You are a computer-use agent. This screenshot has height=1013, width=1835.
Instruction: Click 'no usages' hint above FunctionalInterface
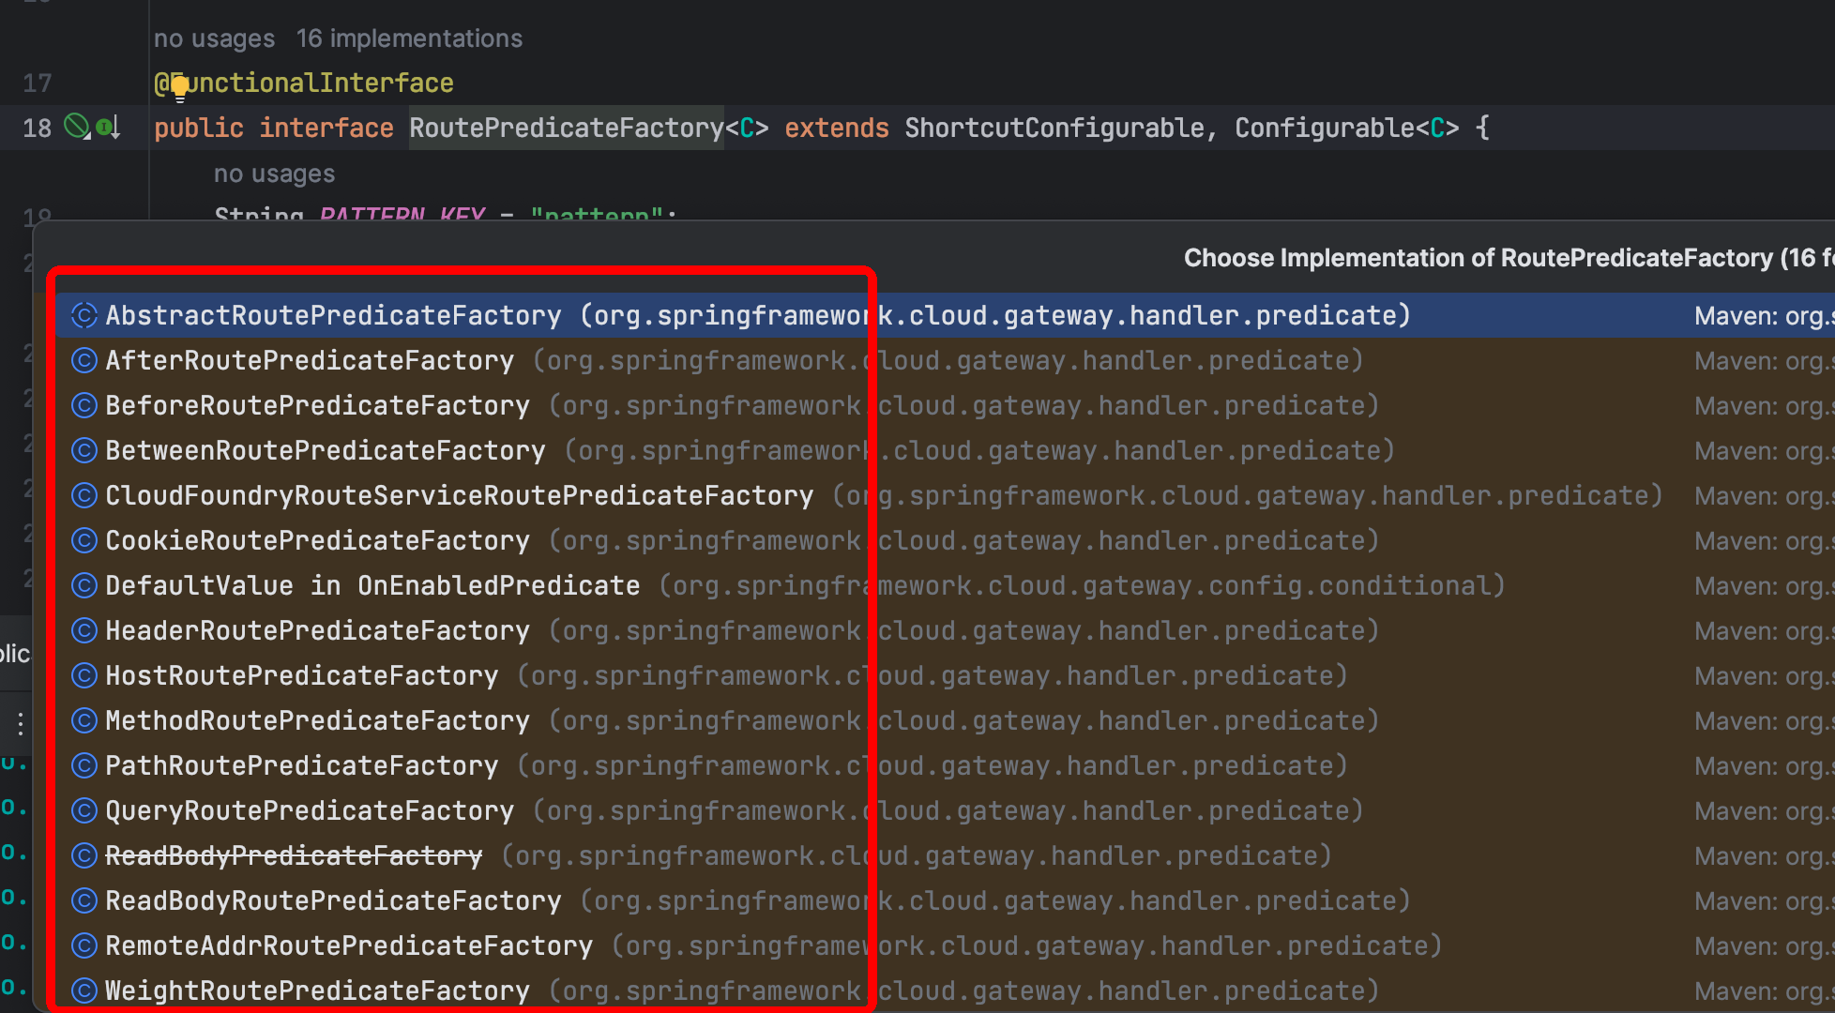click(x=214, y=38)
